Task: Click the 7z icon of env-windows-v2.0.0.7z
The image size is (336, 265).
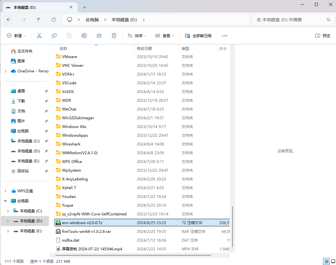Action: click(x=58, y=223)
